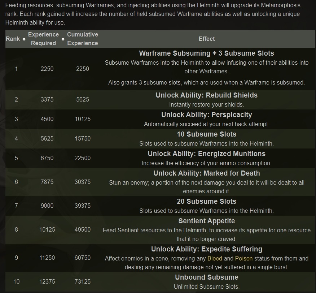Click experience required value 11250
Image resolution: width=316 pixels, height=293 pixels.
click(x=47, y=258)
